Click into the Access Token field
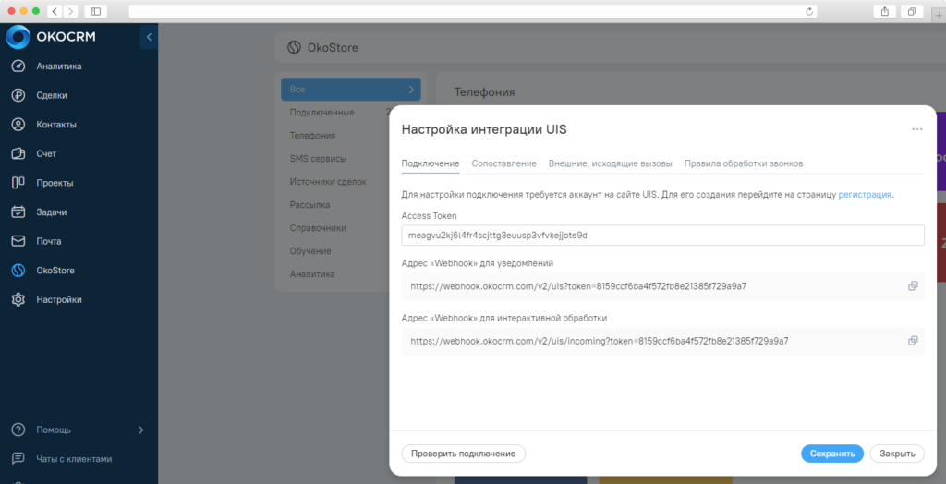This screenshot has height=484, width=946. [x=662, y=236]
